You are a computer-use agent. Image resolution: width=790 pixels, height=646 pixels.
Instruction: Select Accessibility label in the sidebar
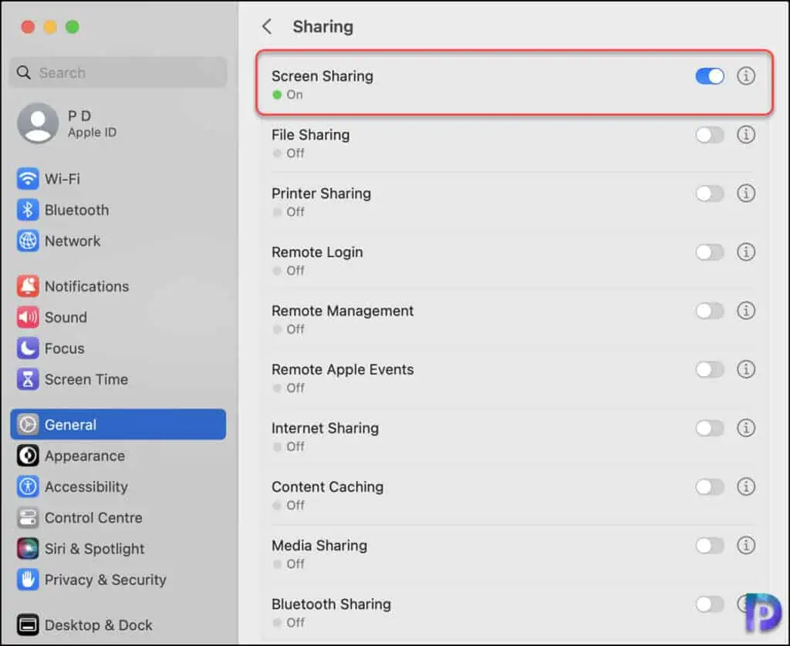point(86,487)
